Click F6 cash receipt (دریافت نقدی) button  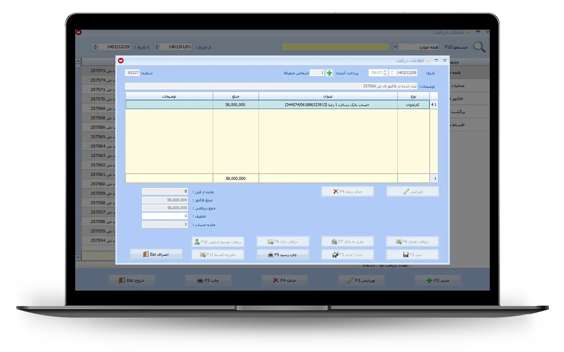click(412, 242)
